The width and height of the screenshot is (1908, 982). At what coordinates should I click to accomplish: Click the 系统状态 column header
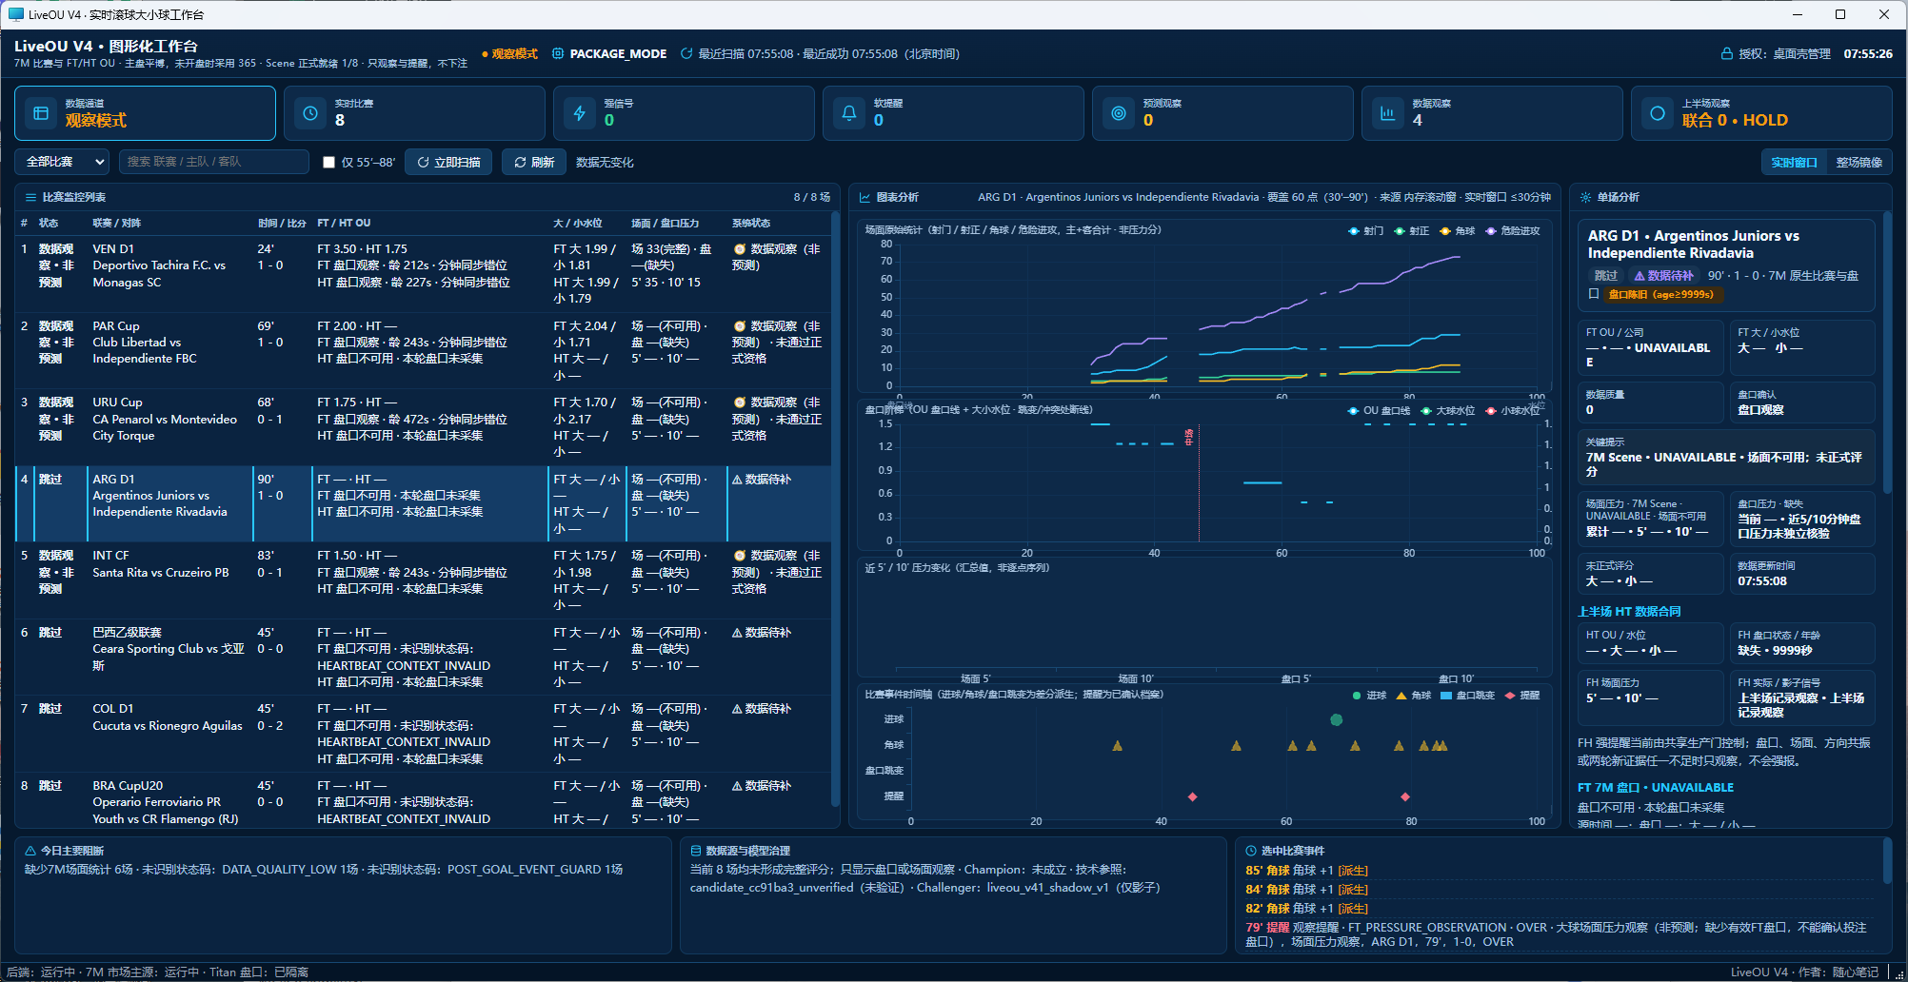point(751,223)
